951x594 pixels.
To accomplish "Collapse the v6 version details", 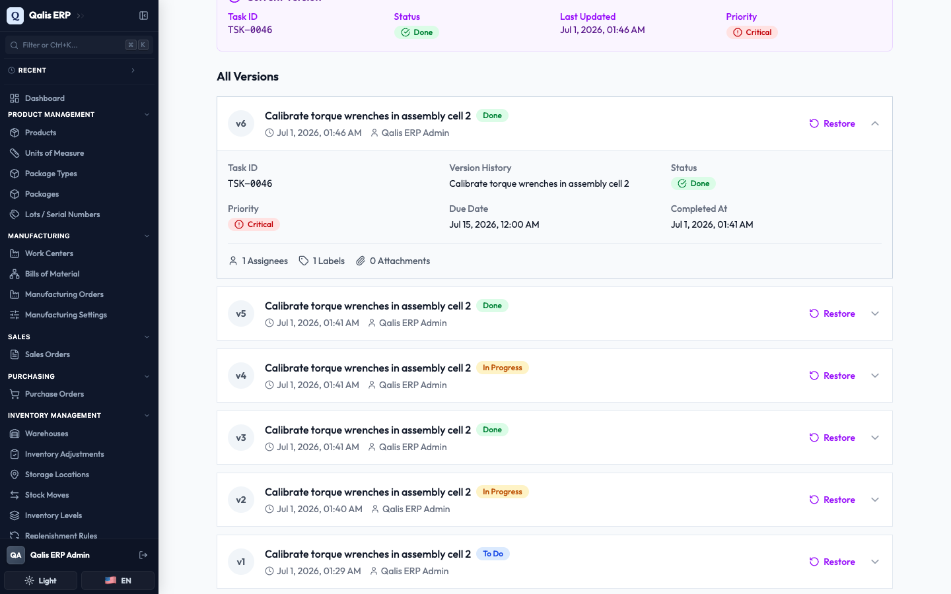I will pos(875,123).
